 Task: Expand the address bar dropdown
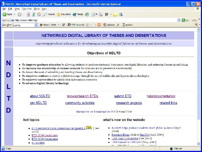(179, 20)
